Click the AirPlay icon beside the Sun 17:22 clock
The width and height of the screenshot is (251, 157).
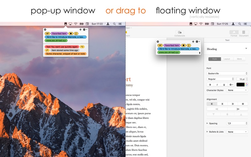coord(70,24)
